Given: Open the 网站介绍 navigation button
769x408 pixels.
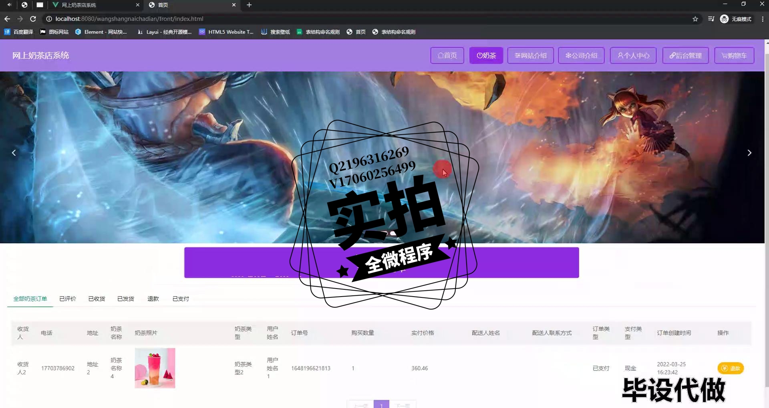Looking at the screenshot, I should (530, 55).
